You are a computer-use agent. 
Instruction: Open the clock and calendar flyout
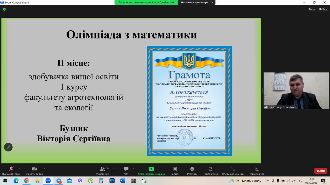[311, 181]
